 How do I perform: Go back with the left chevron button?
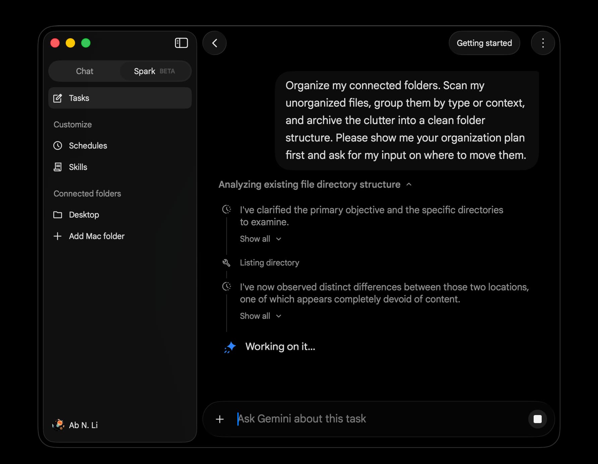pyautogui.click(x=215, y=43)
